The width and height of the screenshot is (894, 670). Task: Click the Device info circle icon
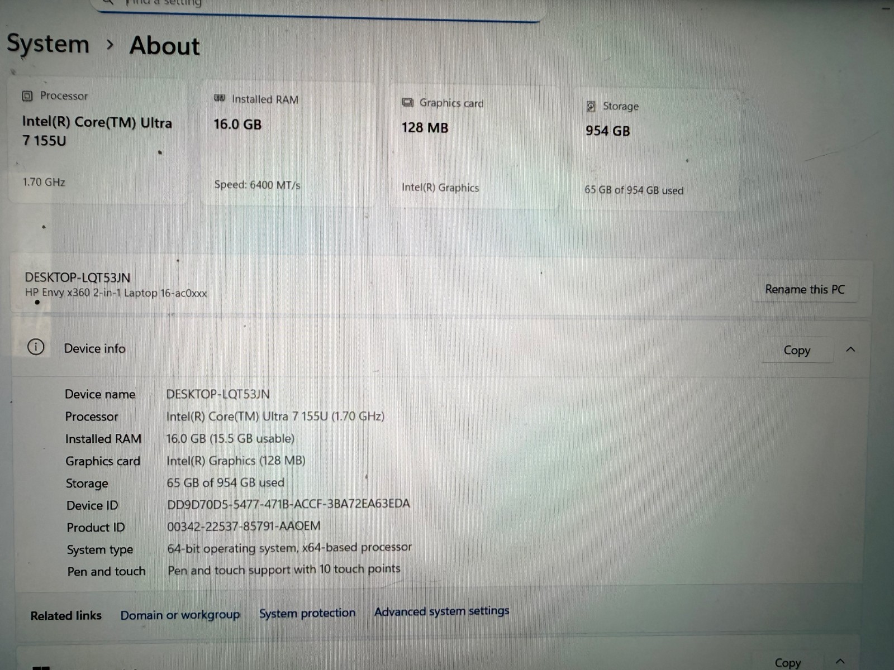coord(36,347)
